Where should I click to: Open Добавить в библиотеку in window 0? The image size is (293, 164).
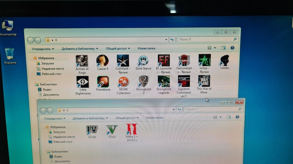point(80,49)
